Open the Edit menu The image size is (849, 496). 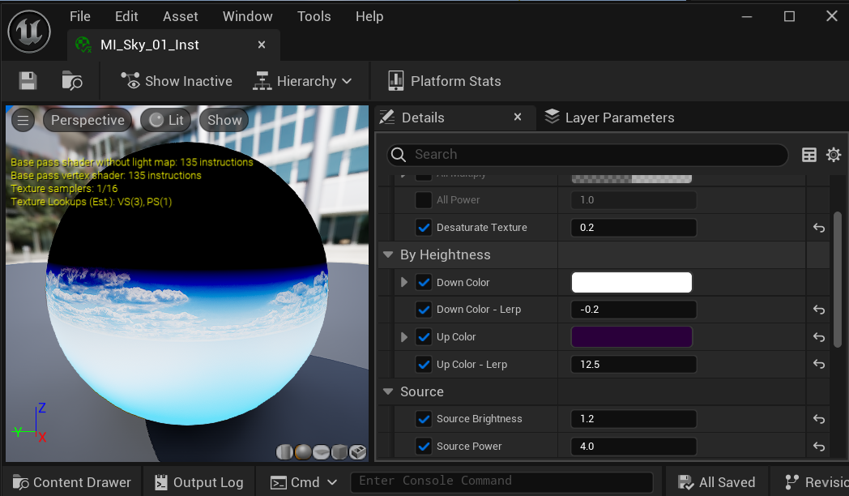(126, 16)
